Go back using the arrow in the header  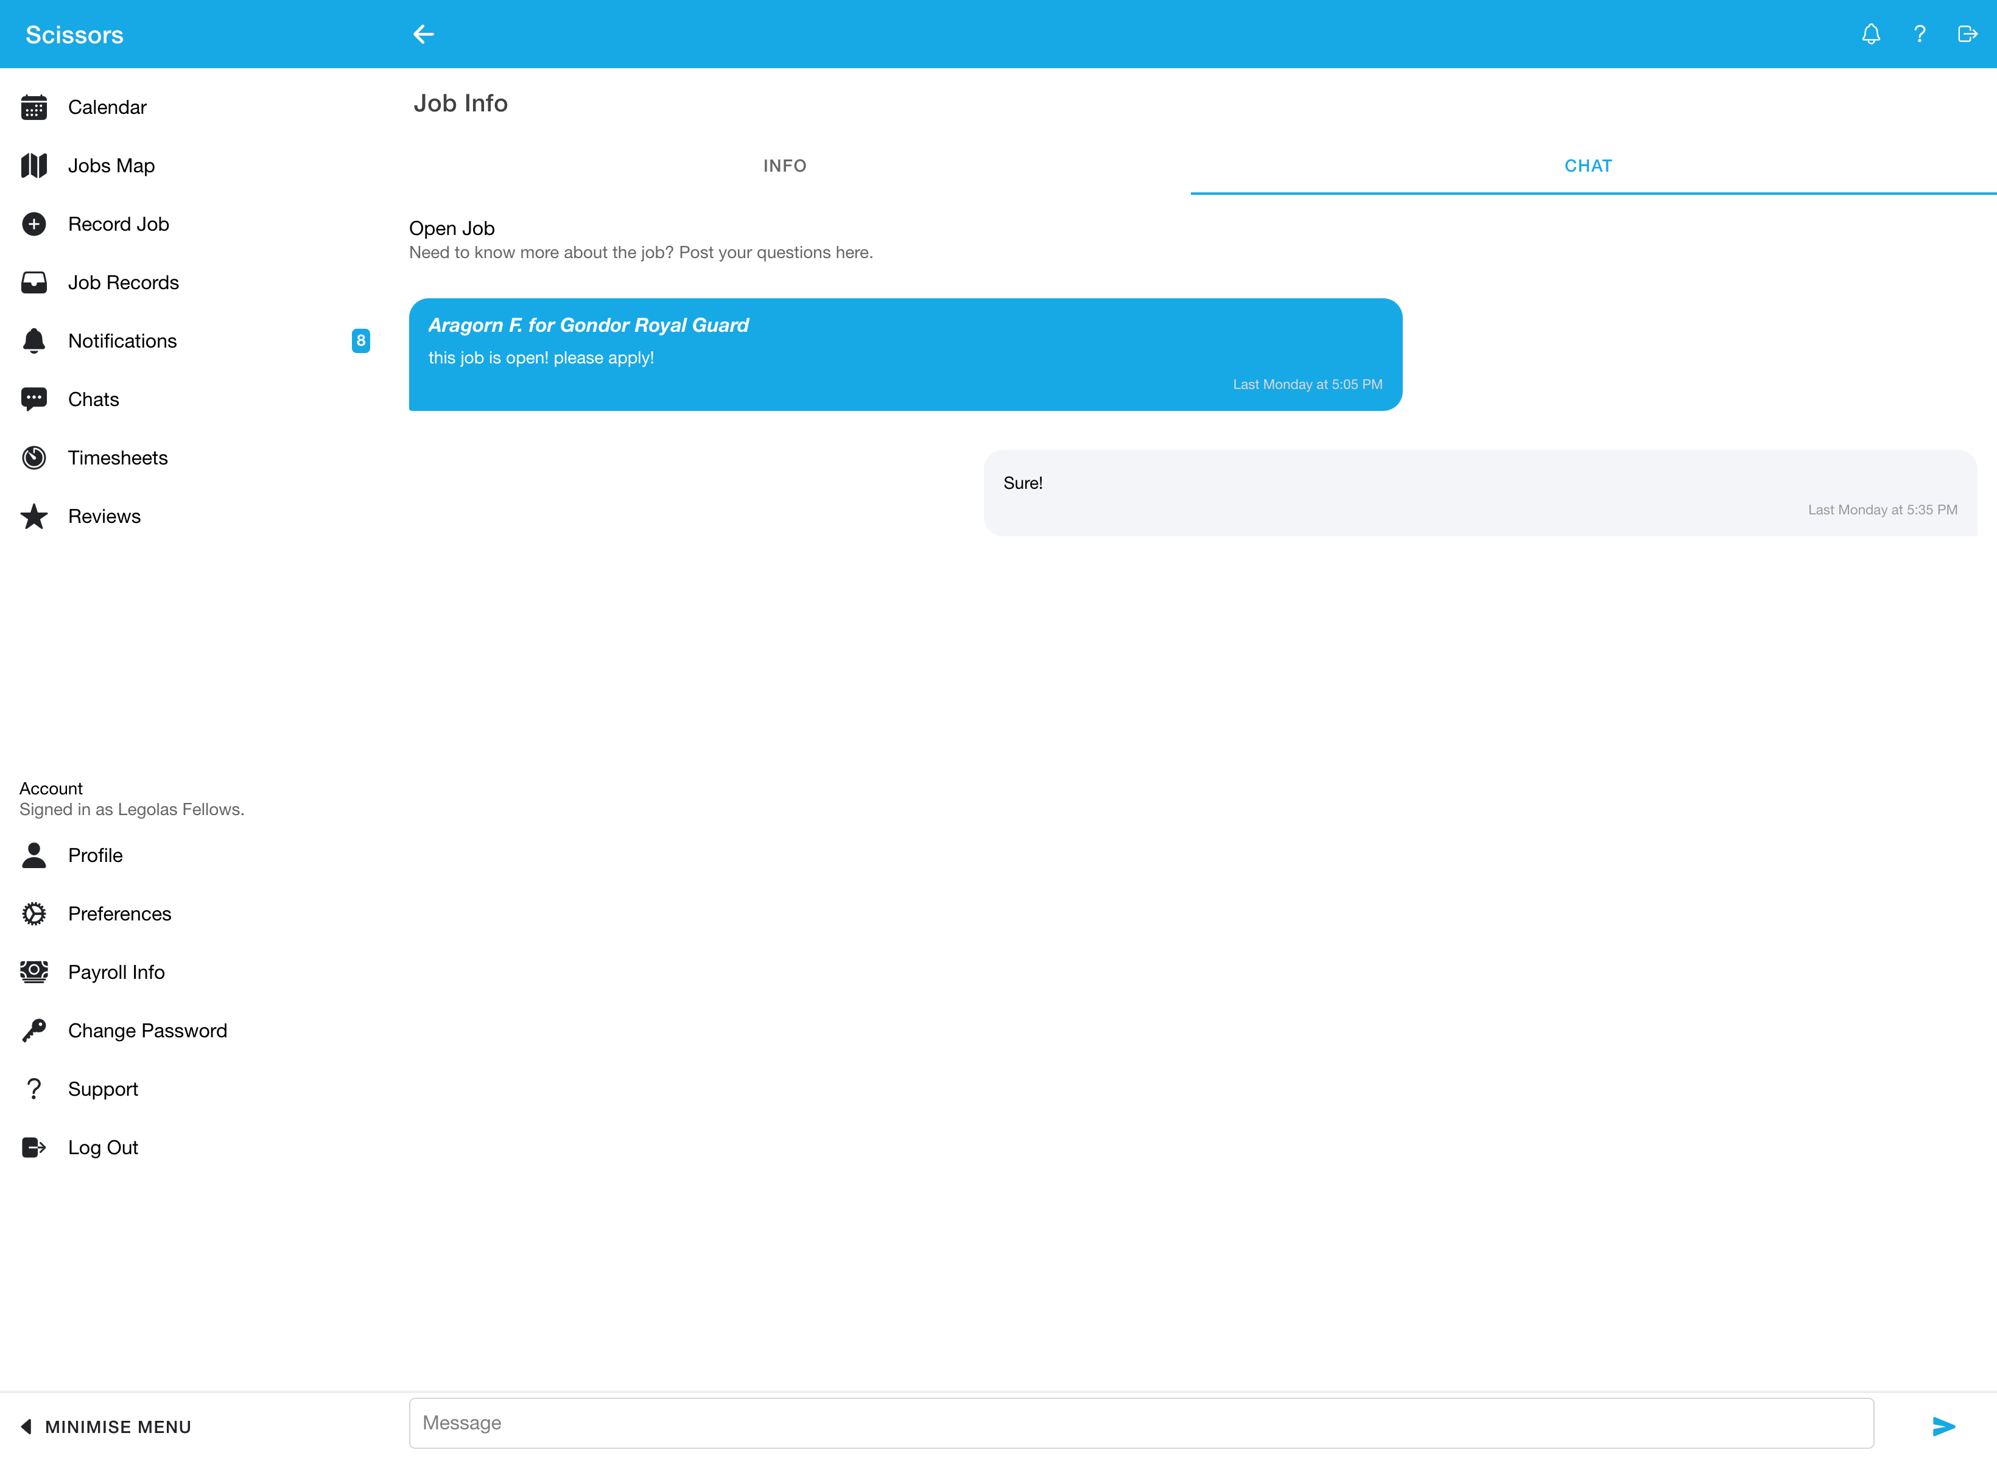tap(424, 33)
